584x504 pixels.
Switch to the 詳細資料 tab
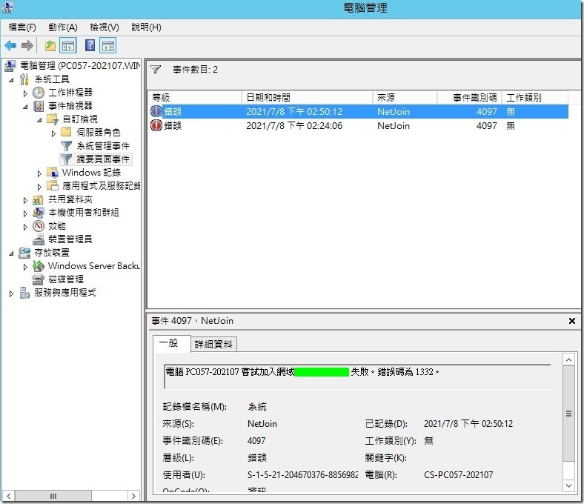213,344
